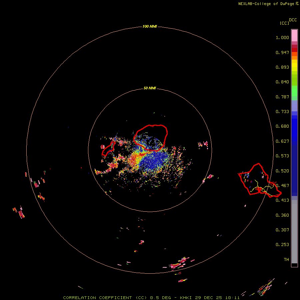Click the TH threshold label
Viewport: 300px width, 300px height.
tap(286, 260)
